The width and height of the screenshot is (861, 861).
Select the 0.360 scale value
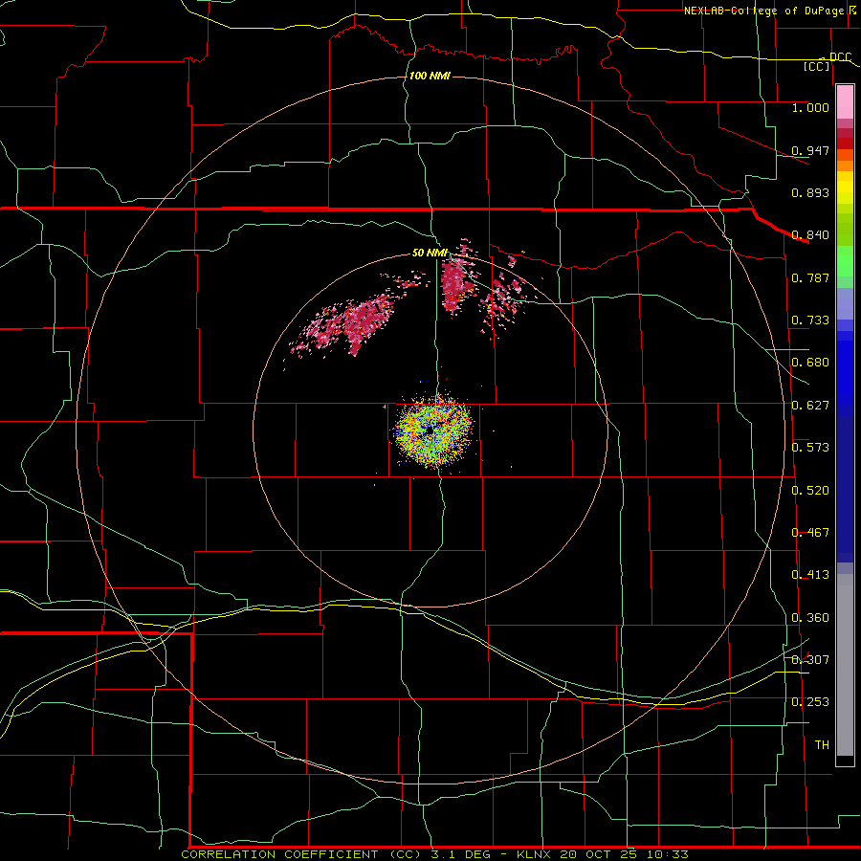click(810, 618)
